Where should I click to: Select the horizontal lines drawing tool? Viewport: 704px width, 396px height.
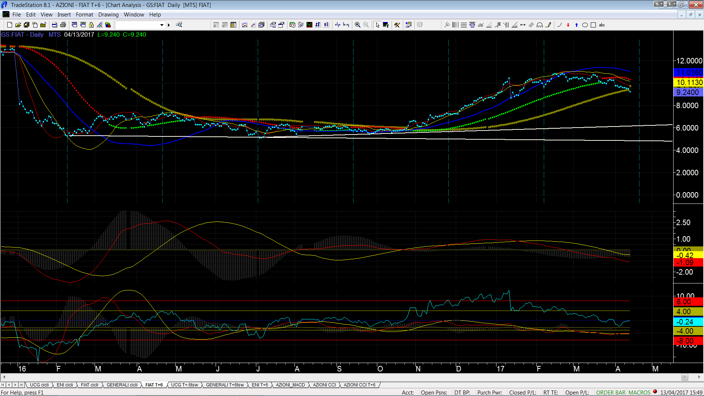pyautogui.click(x=464, y=25)
